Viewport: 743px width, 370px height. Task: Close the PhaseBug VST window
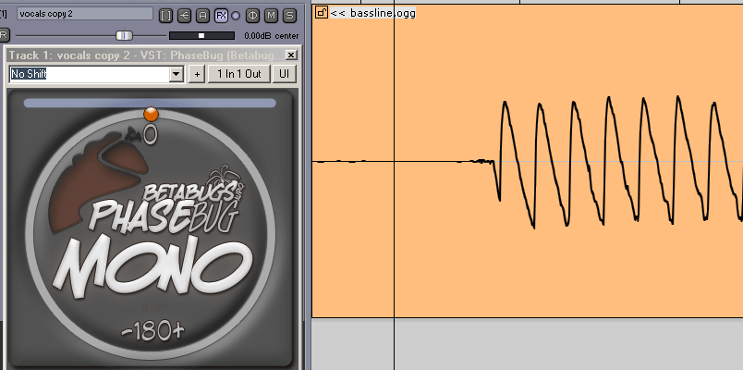tap(291, 55)
